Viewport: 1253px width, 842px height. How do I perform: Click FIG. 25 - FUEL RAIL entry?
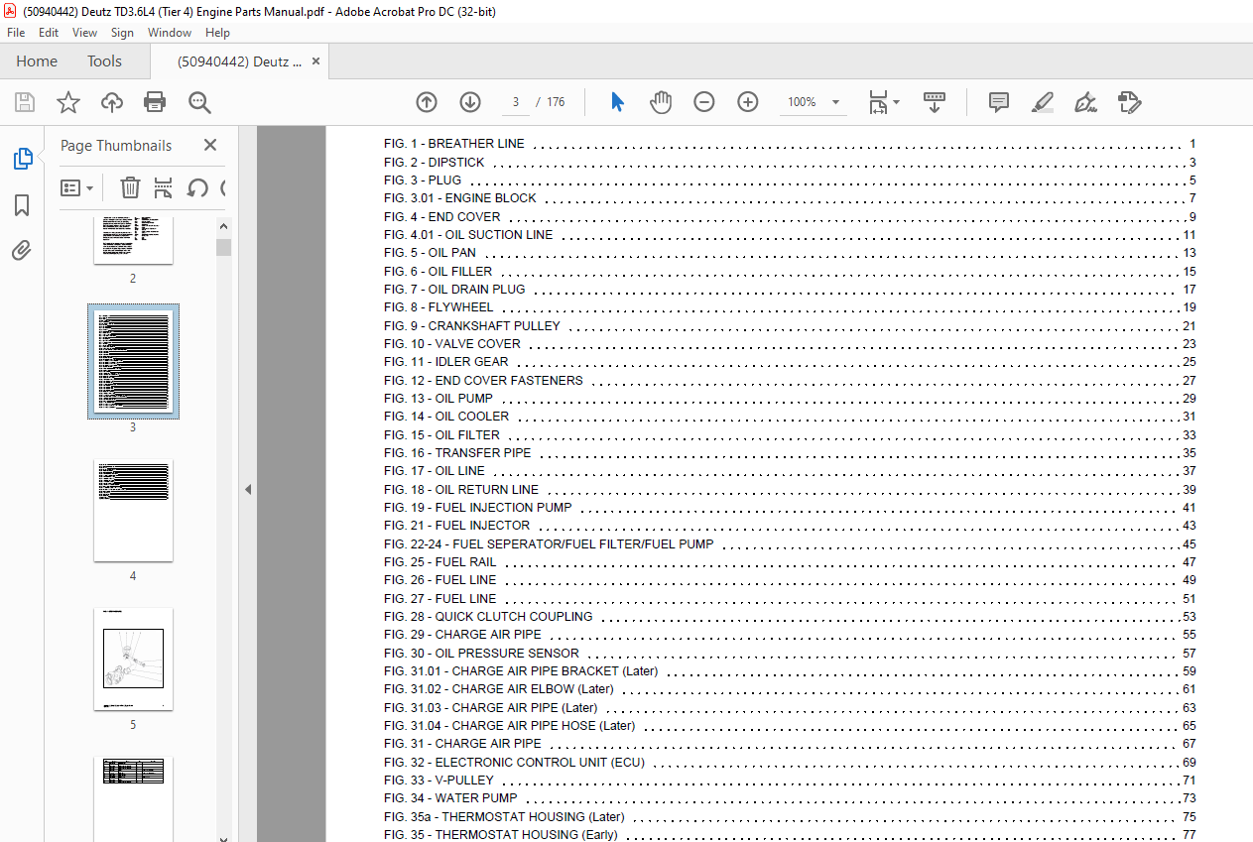(x=439, y=562)
